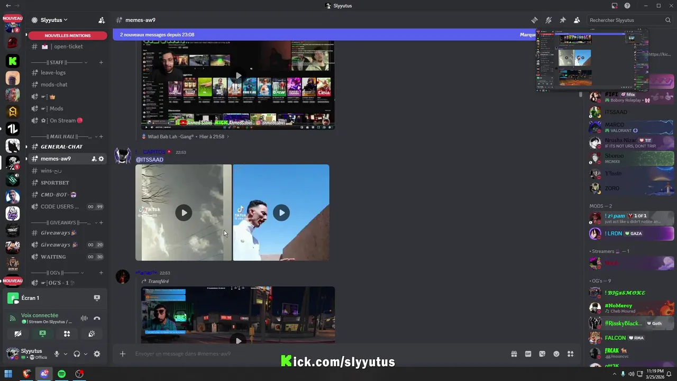Play the top stream clip video
This screenshot has width=677, height=381.
(238, 76)
